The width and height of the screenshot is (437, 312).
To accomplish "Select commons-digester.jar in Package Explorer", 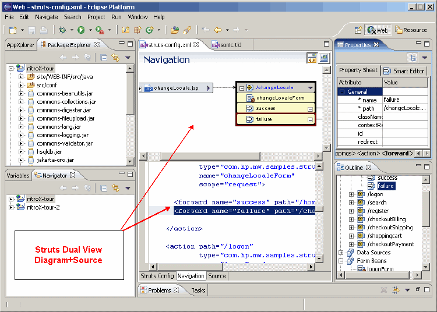I will (64, 110).
